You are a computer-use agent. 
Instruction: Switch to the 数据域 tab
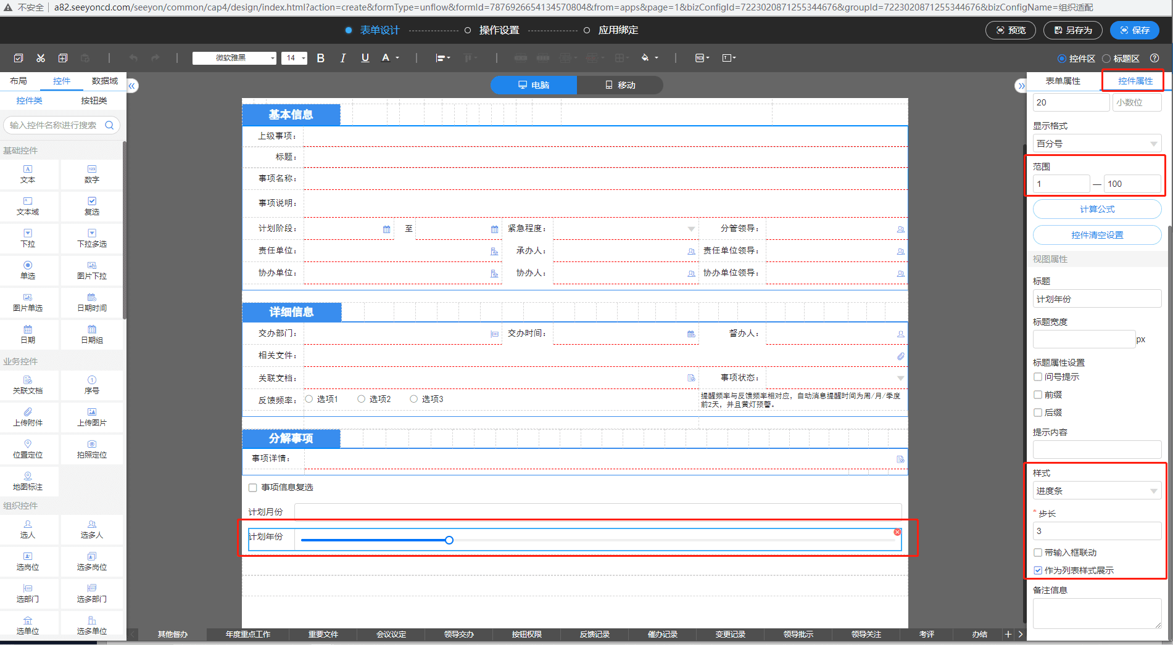105,81
